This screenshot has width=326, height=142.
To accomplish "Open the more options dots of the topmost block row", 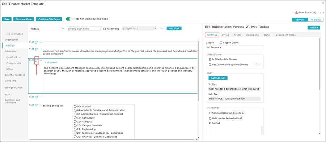I will point(40,42).
